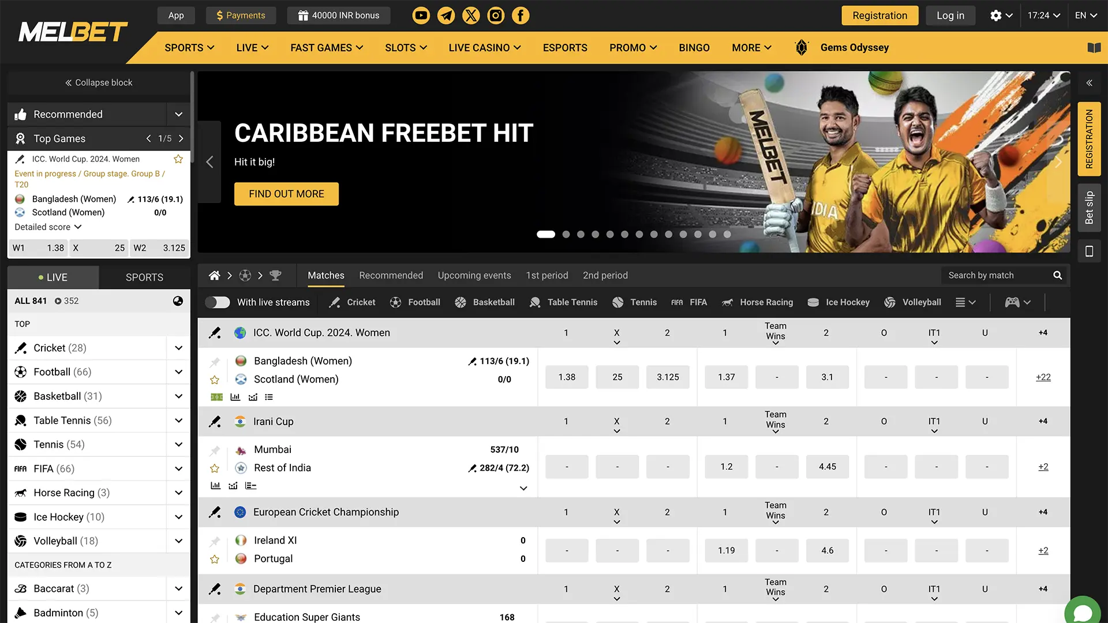The height and width of the screenshot is (623, 1108).
Task: Open Melbet's Telegram channel icon
Action: point(446,16)
